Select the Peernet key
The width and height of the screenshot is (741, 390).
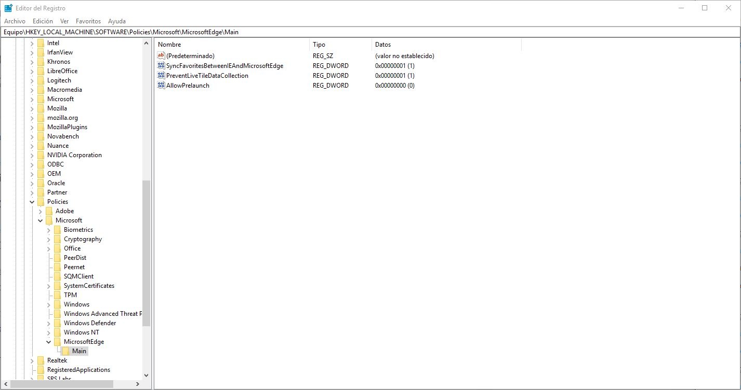point(74,267)
